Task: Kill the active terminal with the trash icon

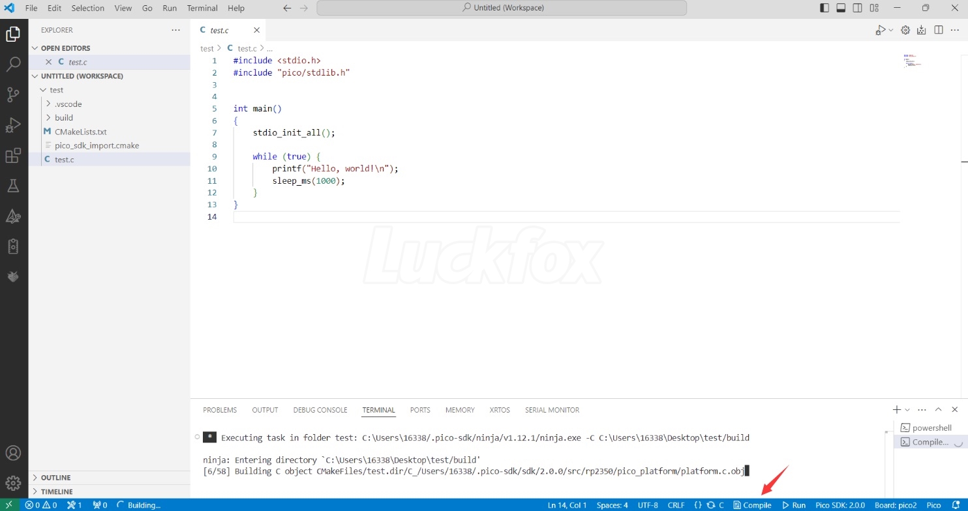Action: tap(954, 409)
